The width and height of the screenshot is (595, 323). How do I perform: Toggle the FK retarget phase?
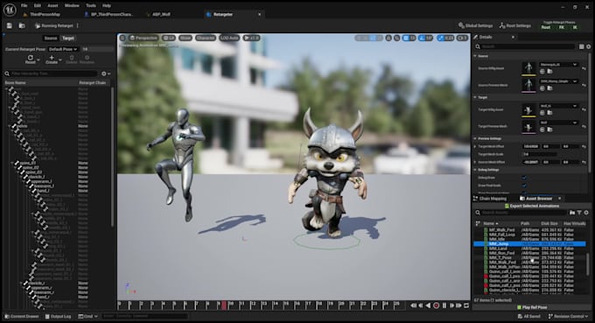tap(561, 27)
